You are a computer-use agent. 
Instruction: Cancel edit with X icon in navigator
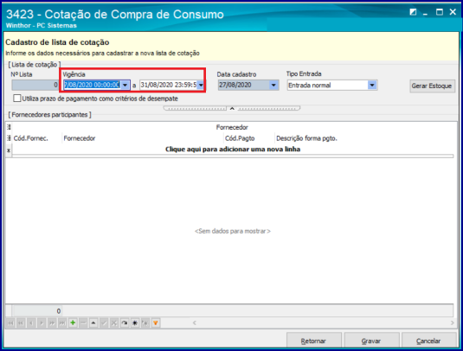(114, 323)
